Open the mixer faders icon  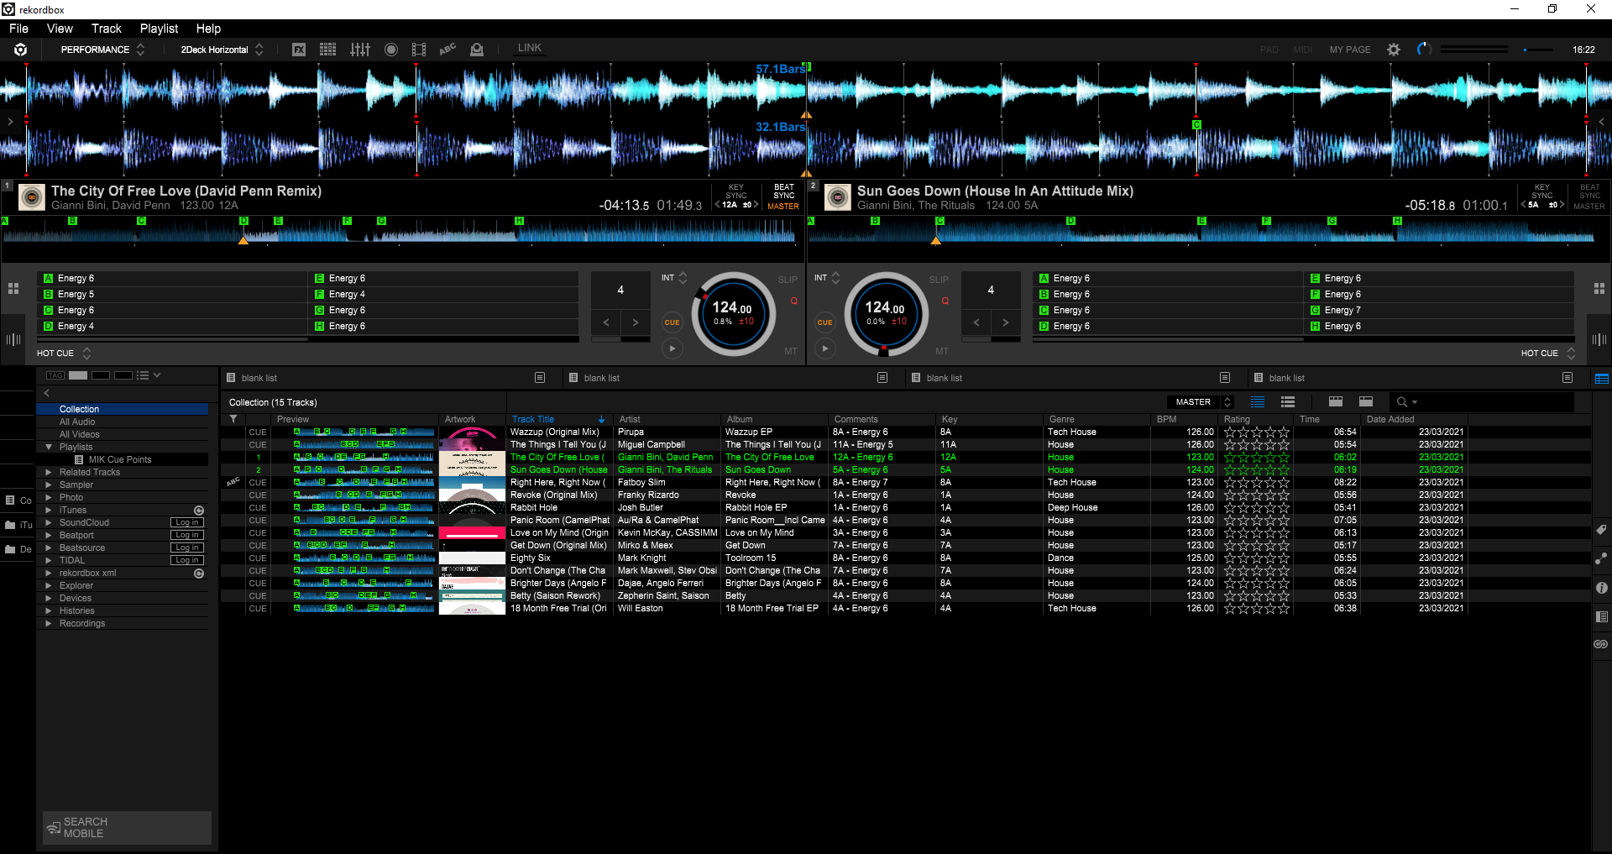point(359,50)
